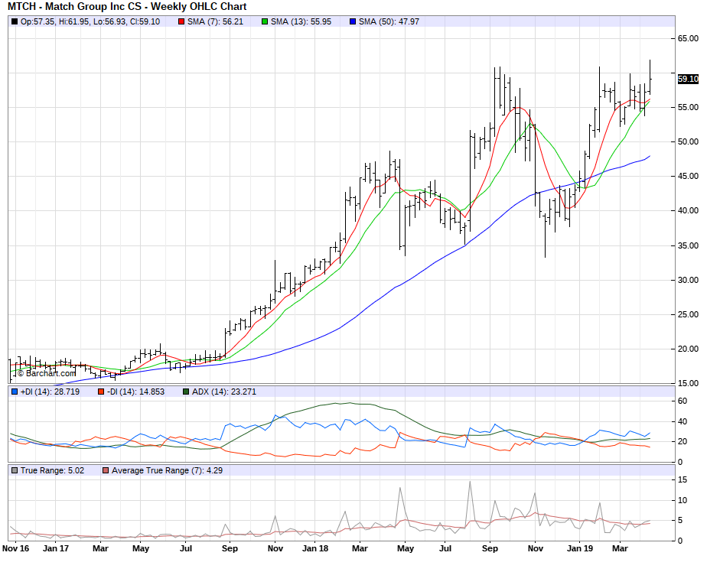707x572 pixels.
Task: Click the red SMA (7) legend swatch
Action: tap(181, 21)
